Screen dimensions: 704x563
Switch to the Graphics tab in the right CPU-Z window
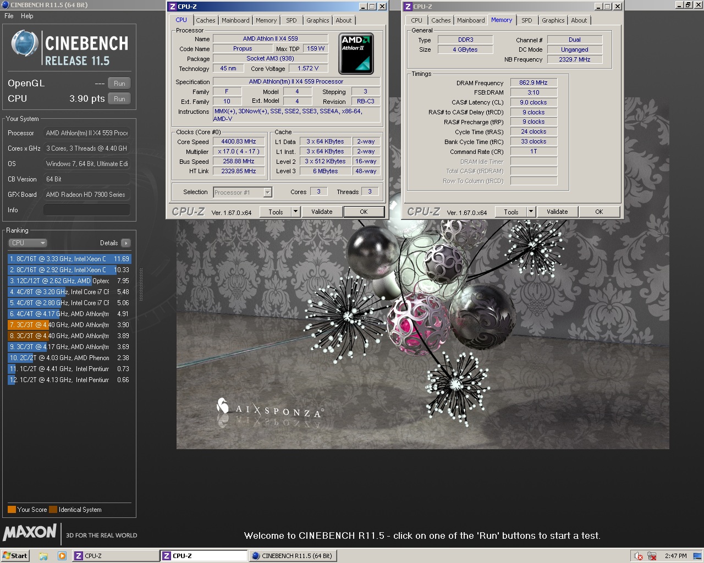553,20
